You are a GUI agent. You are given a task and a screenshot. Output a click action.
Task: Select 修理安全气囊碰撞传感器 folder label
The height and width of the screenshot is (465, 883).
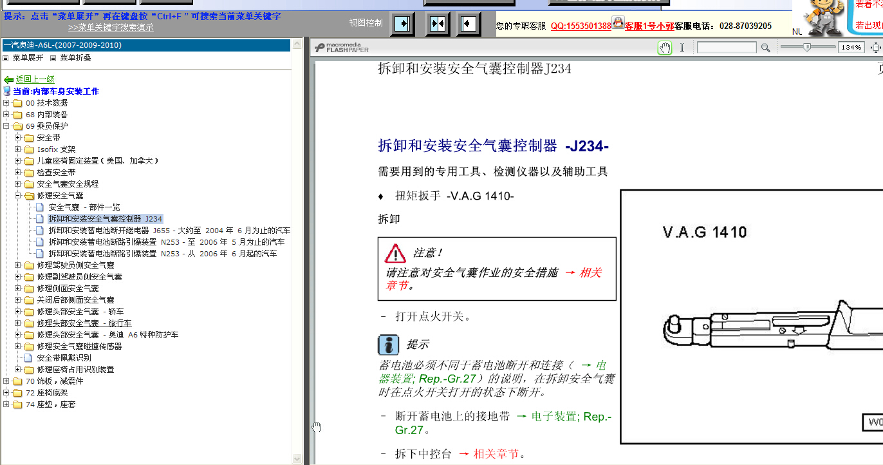click(79, 346)
